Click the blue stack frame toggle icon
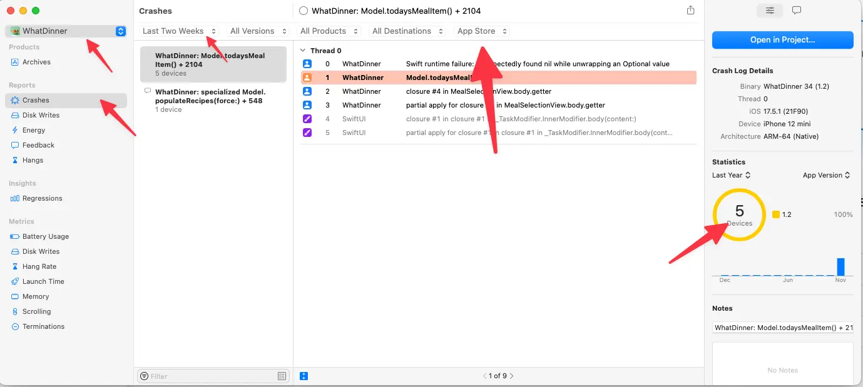863x387 pixels. point(304,376)
